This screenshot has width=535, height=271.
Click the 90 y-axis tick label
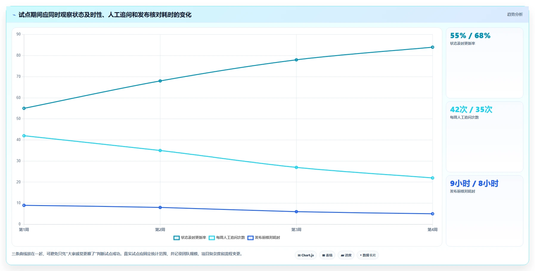pyautogui.click(x=18, y=34)
